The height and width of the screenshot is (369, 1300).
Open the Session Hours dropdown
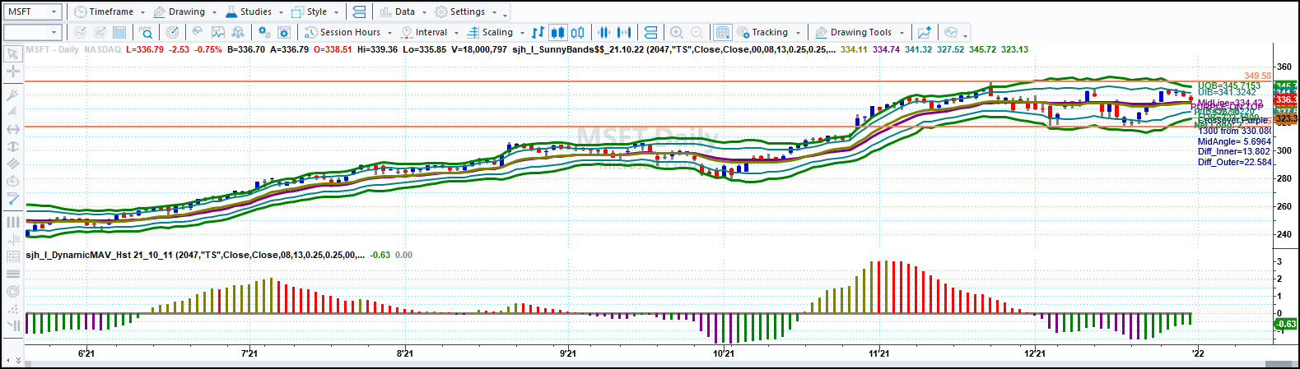[389, 33]
